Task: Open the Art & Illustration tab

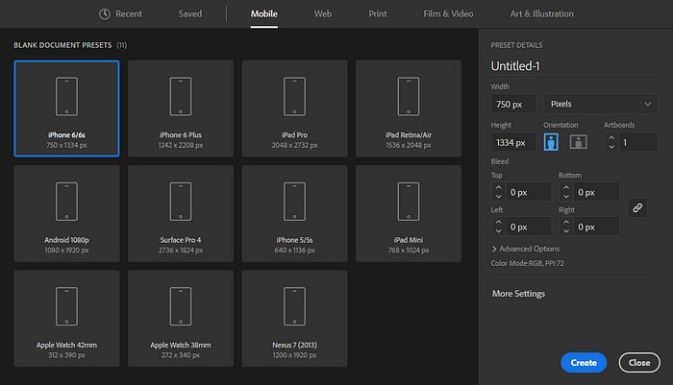Action: (x=541, y=14)
